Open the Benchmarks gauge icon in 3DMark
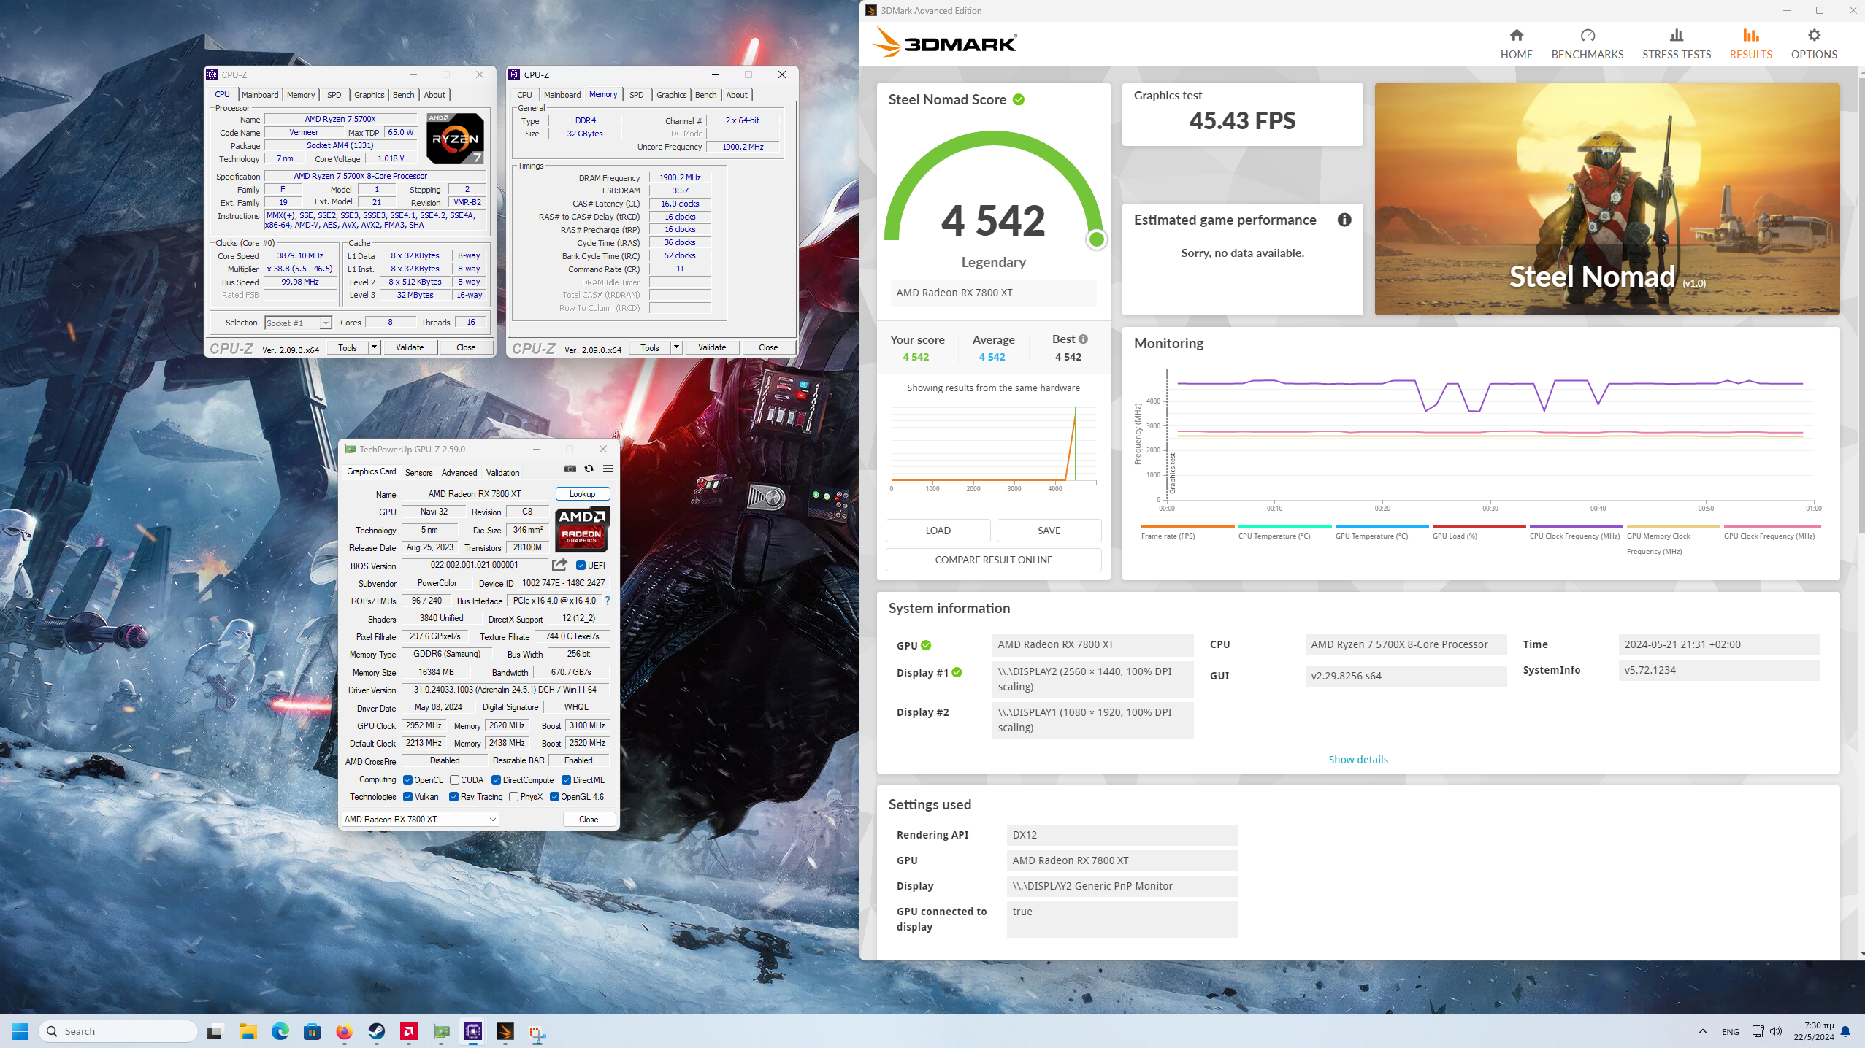 [1587, 35]
